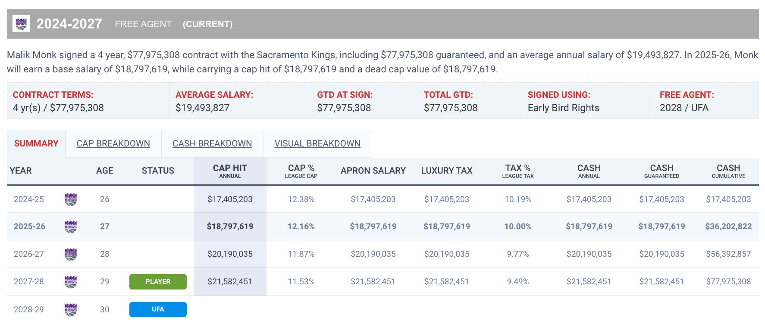765x330 pixels.
Task: Click the Kings logo in the 2026-27 row
Action: point(71,254)
